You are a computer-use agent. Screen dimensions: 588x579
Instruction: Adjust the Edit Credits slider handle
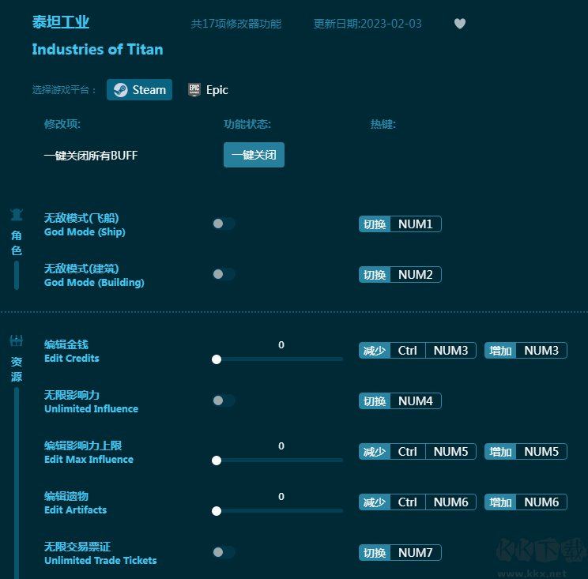pos(217,359)
